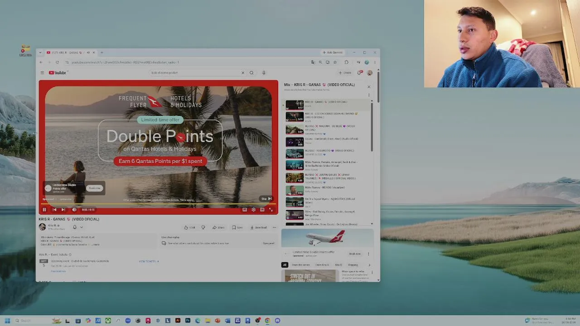Play KRIS R - GANAS from the mix

click(x=327, y=105)
